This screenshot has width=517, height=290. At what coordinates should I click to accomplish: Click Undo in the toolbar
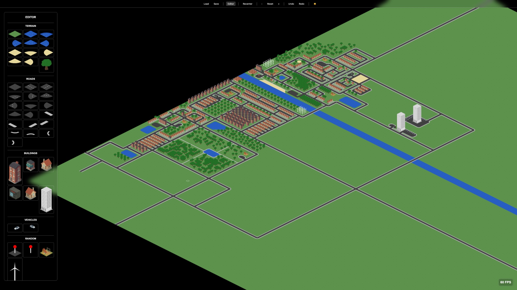[291, 4]
